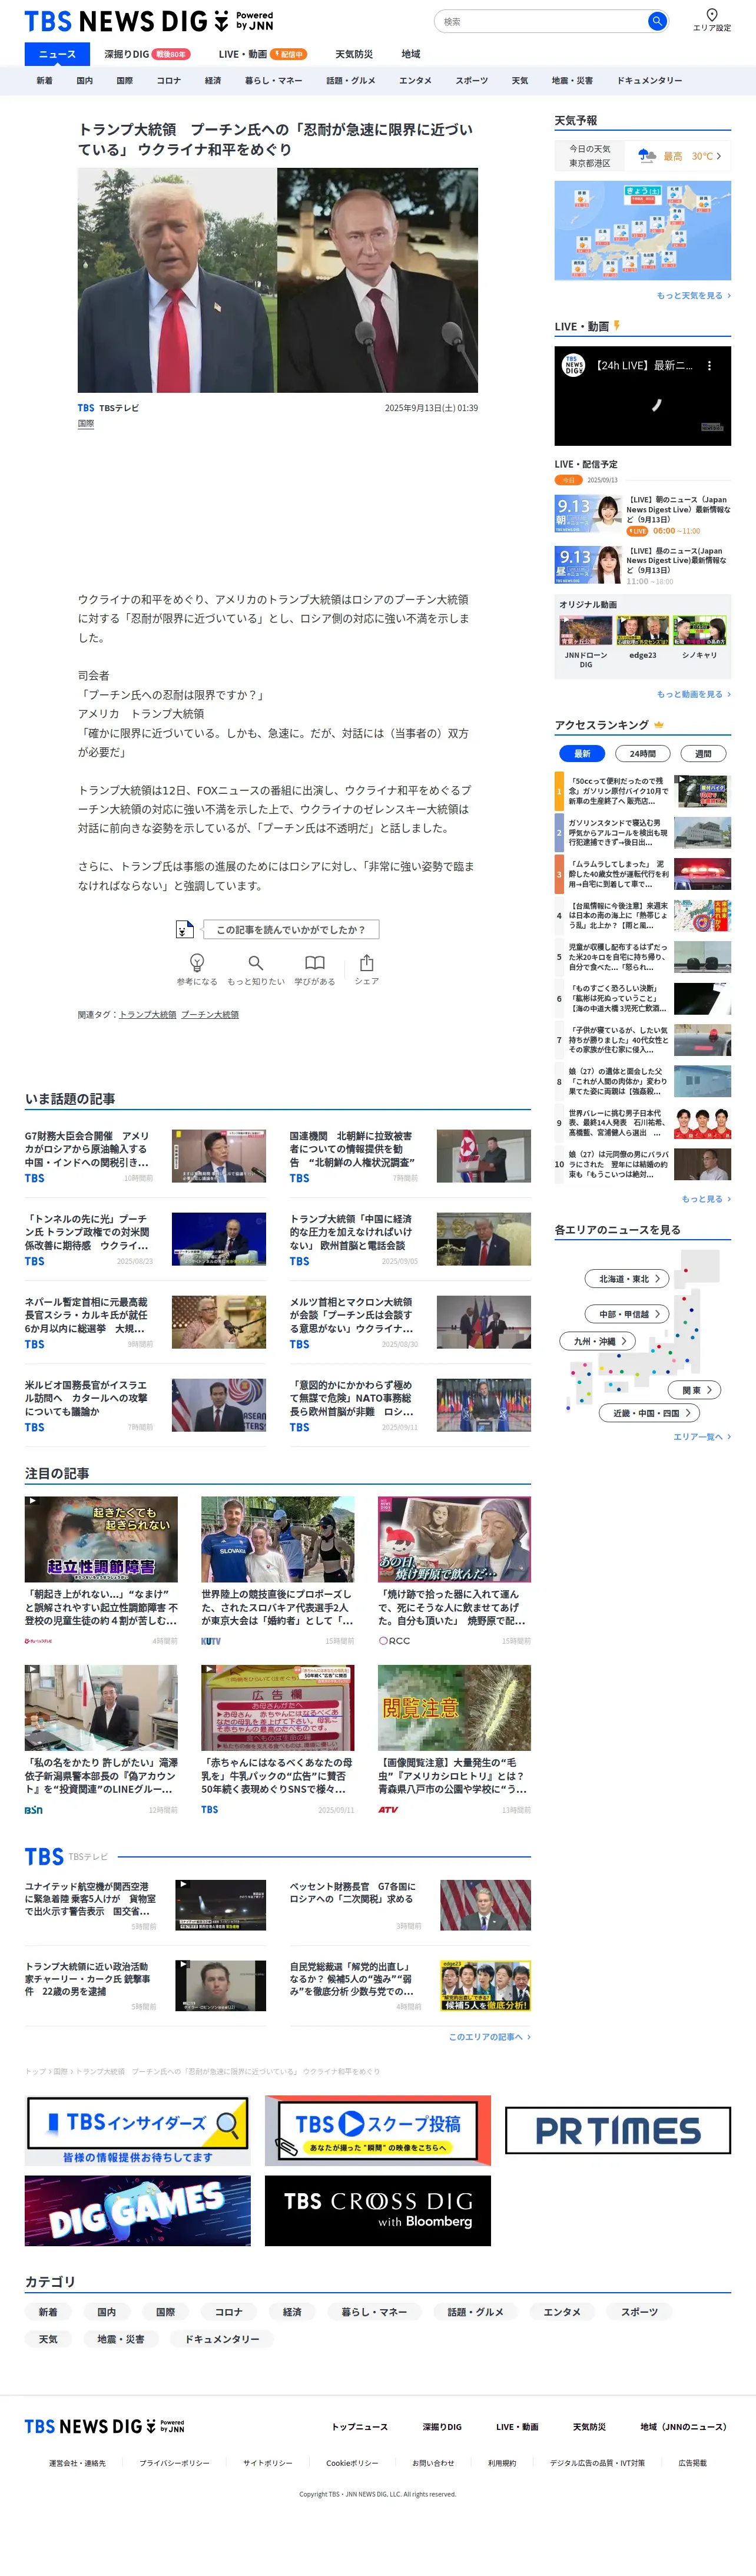Open the LIVE・動画 main tab

click(x=262, y=54)
